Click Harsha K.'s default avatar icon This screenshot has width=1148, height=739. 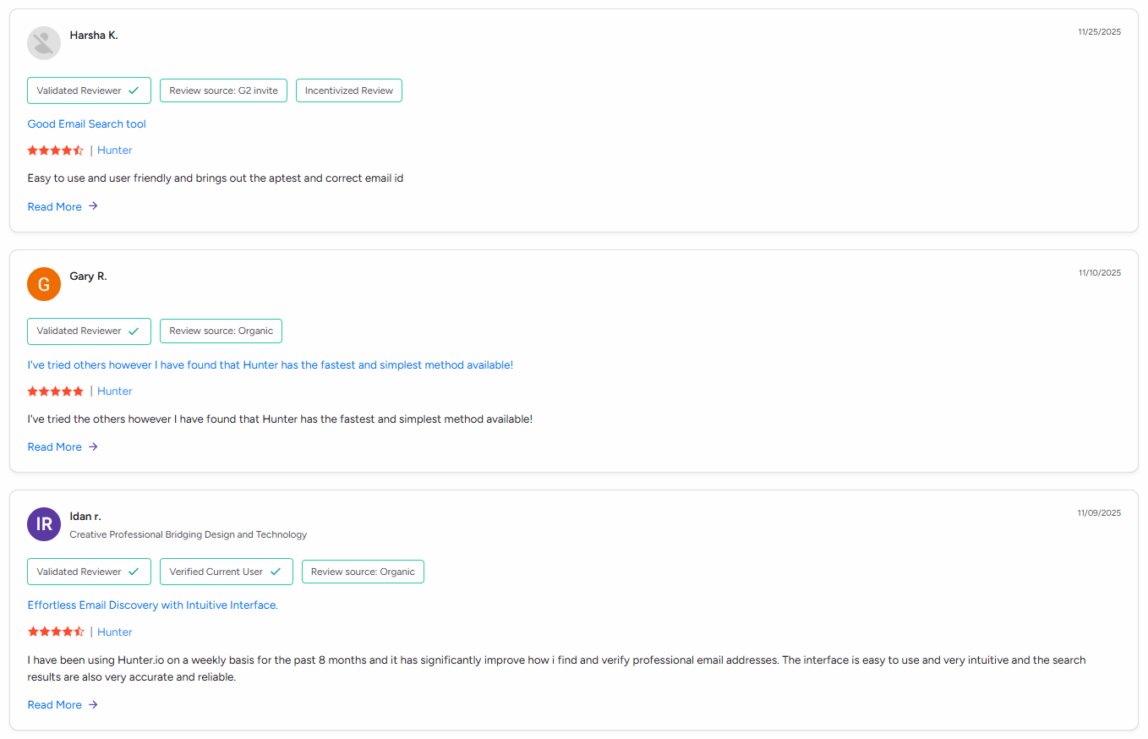[44, 43]
